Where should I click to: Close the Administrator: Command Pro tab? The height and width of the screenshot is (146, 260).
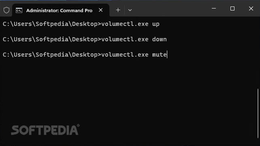[x=101, y=10]
